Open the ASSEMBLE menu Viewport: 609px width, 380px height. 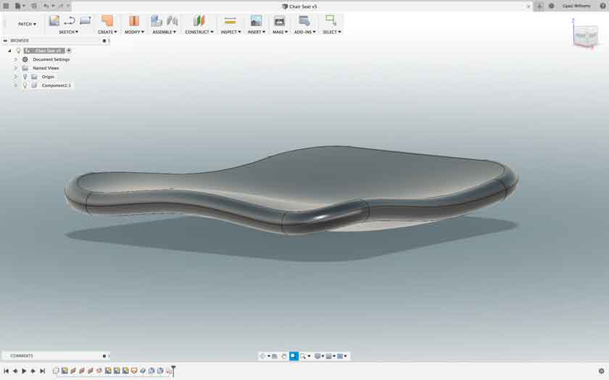[164, 32]
